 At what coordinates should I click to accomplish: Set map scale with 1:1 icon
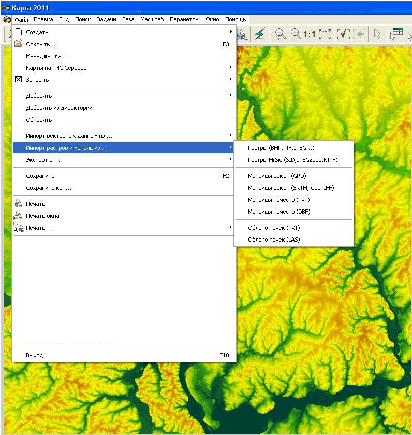[309, 34]
